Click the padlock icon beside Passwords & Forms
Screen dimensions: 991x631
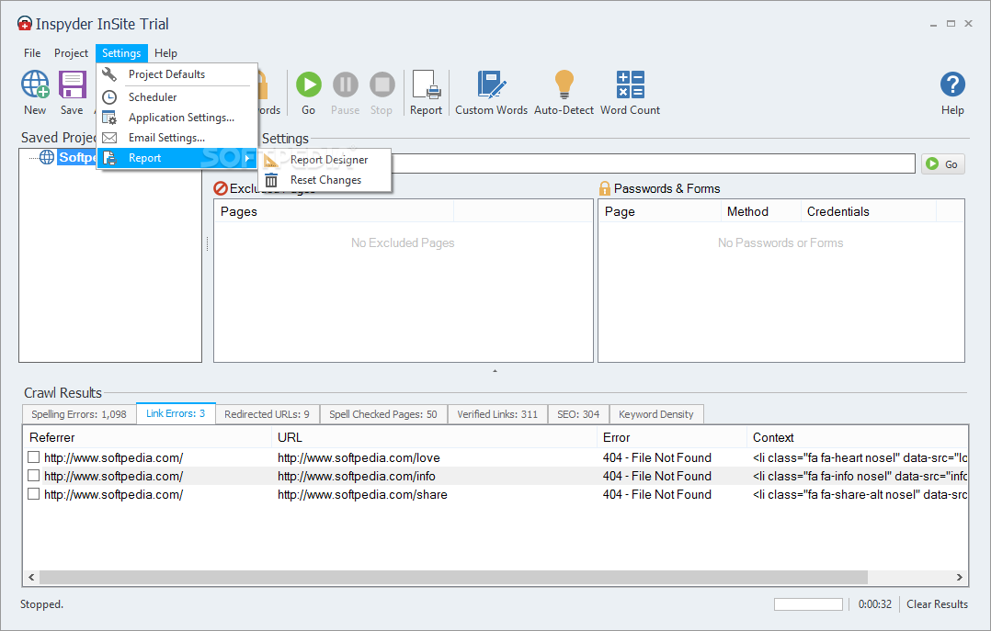[604, 188]
